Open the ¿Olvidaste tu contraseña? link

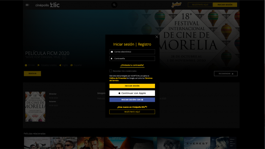132,65
